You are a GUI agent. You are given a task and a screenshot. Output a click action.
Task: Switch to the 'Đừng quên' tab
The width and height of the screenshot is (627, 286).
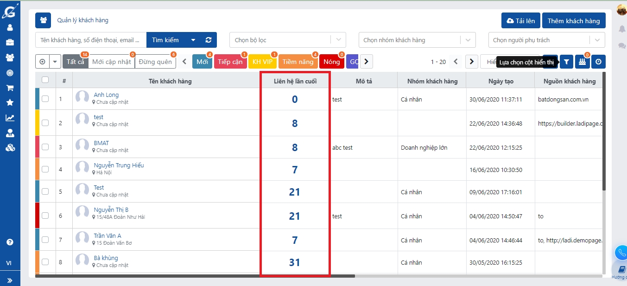click(155, 62)
